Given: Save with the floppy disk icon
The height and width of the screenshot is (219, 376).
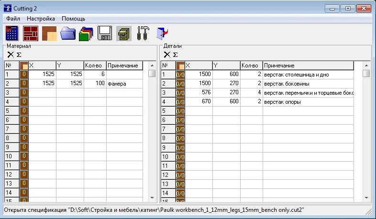Looking at the screenshot, I should coord(105,33).
